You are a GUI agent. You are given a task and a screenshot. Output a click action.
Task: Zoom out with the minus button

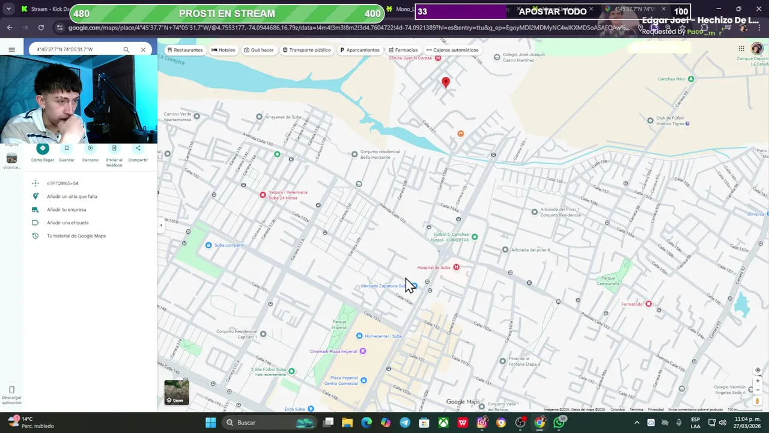[758, 390]
